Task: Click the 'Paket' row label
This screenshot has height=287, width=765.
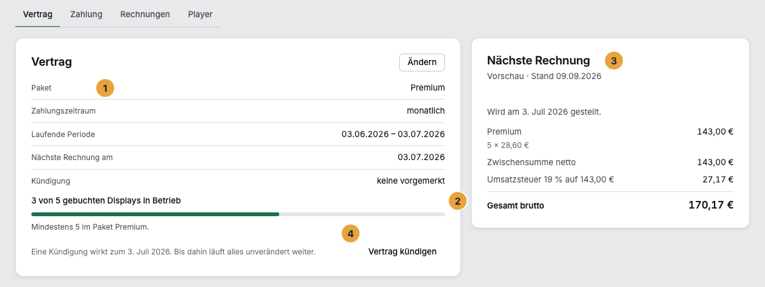Action: pos(41,88)
